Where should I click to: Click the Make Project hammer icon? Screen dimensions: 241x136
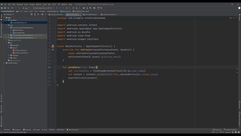click(x=19, y=8)
